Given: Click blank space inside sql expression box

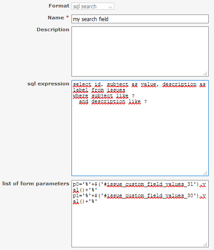Looking at the screenshot, I should pos(140,139).
